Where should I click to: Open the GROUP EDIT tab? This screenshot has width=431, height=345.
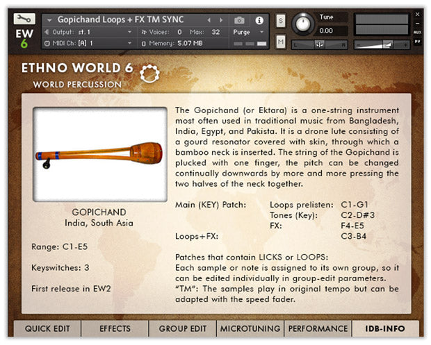click(x=183, y=328)
